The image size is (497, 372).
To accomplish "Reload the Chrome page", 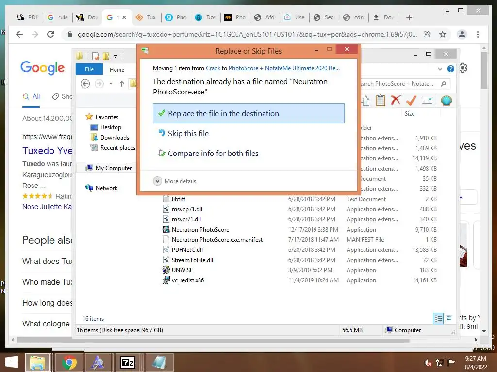I will (50, 34).
